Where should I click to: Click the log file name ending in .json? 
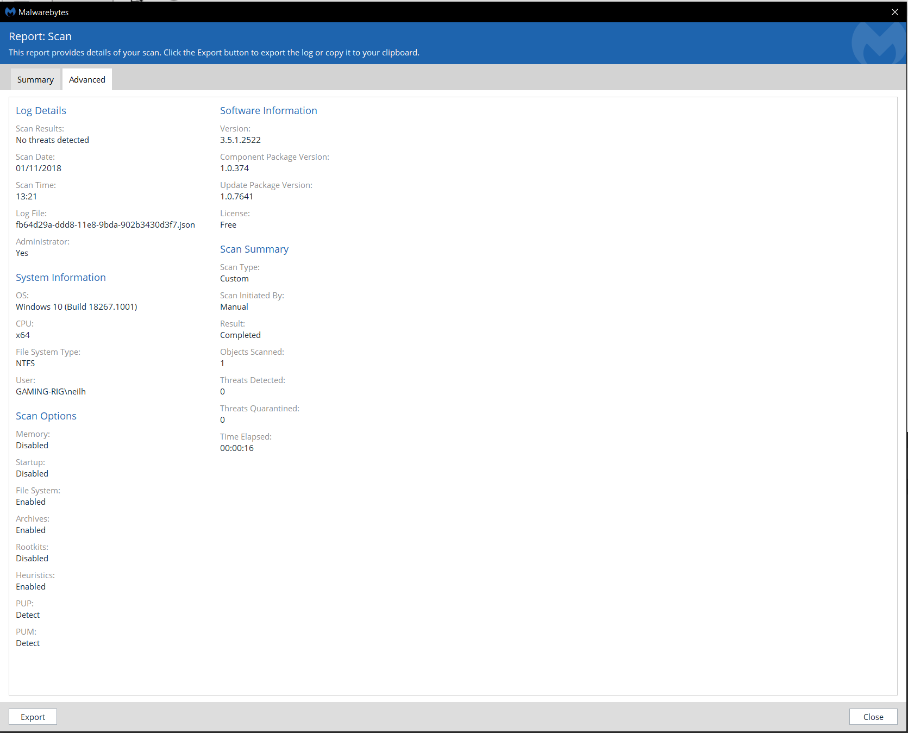[x=105, y=225]
